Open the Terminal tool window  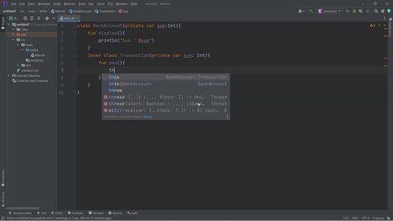96,213
